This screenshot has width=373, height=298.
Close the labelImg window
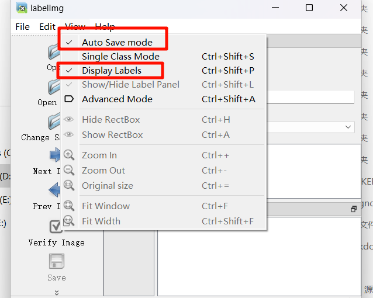[x=344, y=8]
